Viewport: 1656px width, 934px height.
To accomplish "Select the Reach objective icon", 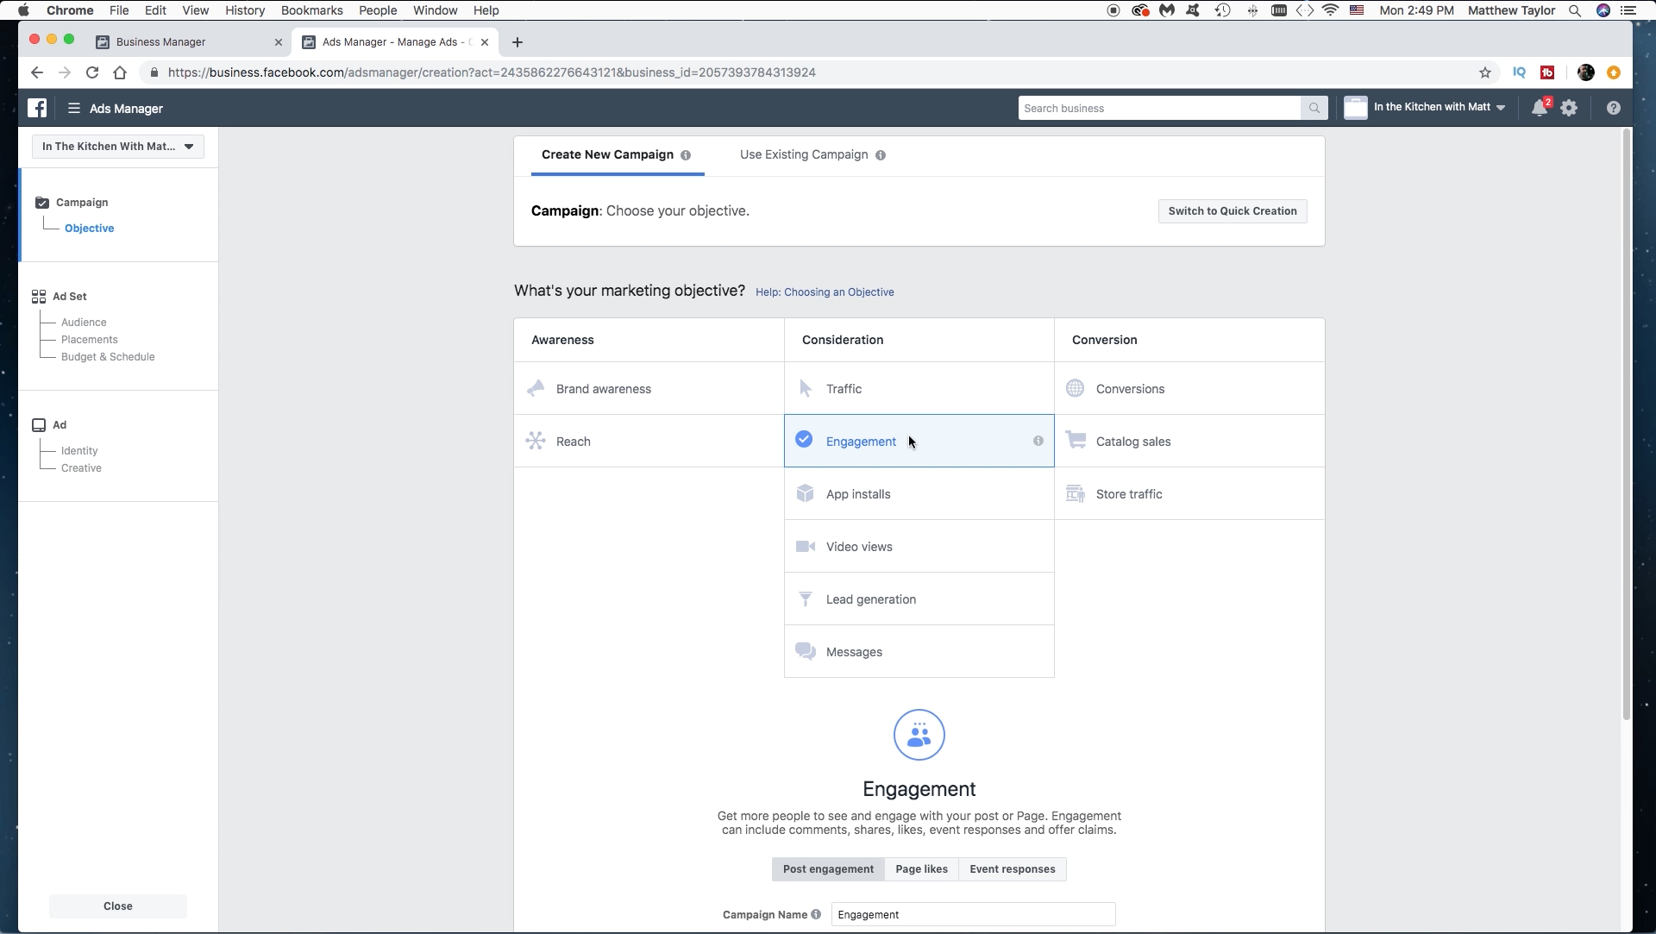I will tap(536, 441).
